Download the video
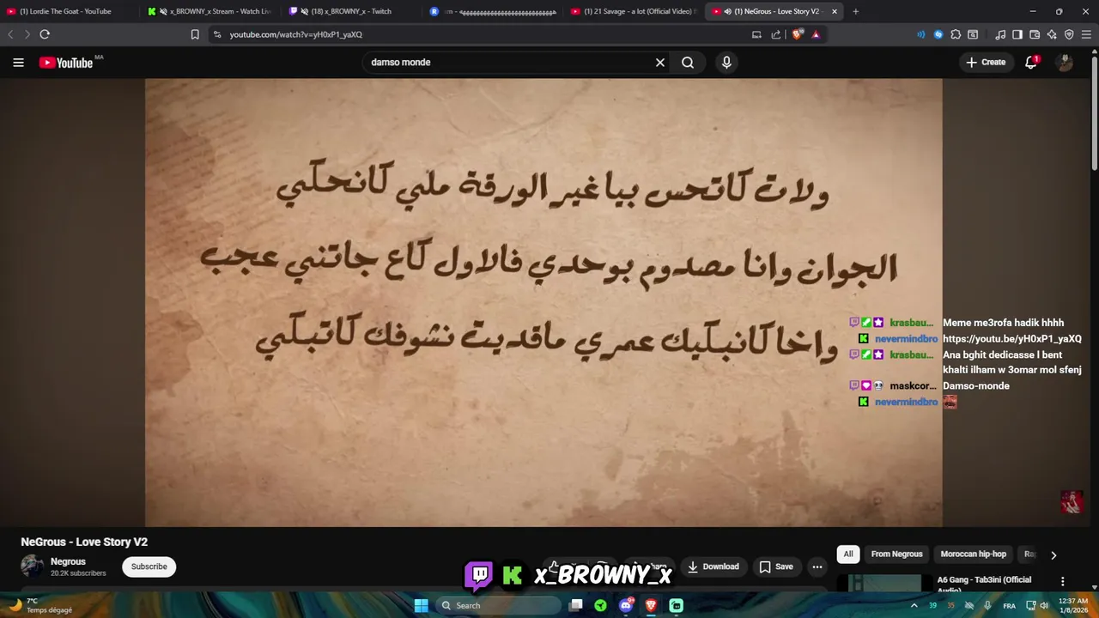The width and height of the screenshot is (1099, 618). click(713, 566)
